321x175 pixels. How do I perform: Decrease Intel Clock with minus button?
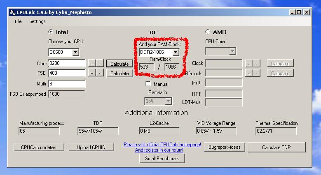(100, 64)
